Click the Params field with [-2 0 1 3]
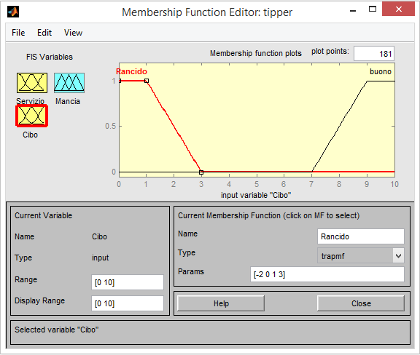This screenshot has height=355, width=420. tap(327, 274)
